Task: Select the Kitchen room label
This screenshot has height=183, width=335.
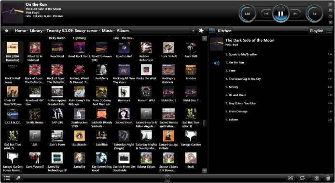Action: click(x=224, y=31)
